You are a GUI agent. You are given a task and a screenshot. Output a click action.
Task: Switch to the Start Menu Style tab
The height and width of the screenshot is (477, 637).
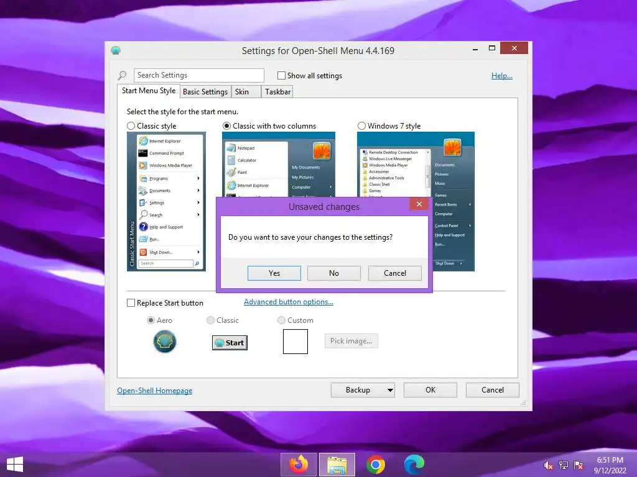click(149, 91)
